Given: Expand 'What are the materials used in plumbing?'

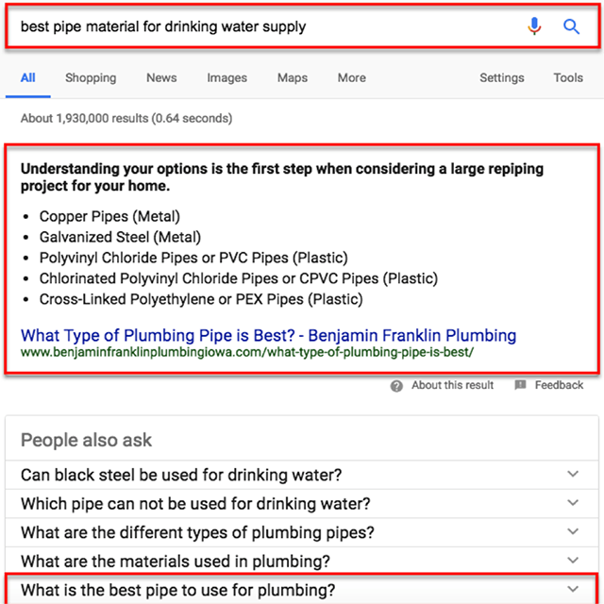Looking at the screenshot, I should (572, 561).
